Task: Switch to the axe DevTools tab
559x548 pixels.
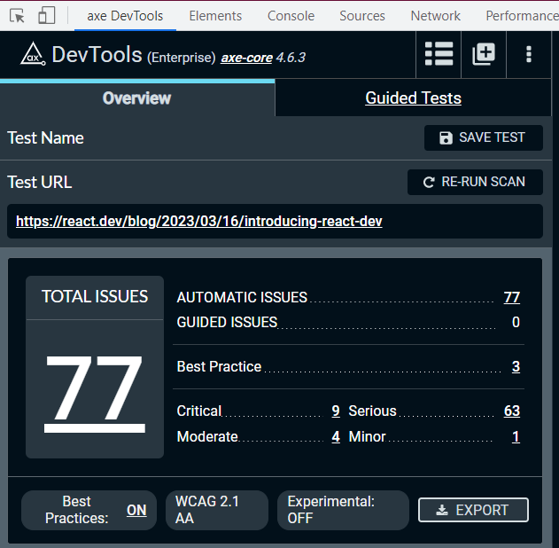Action: point(125,16)
